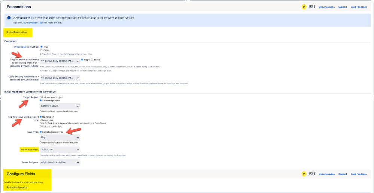
Task: Open Documentation link in Preconditions header
Action: [x=326, y=7]
